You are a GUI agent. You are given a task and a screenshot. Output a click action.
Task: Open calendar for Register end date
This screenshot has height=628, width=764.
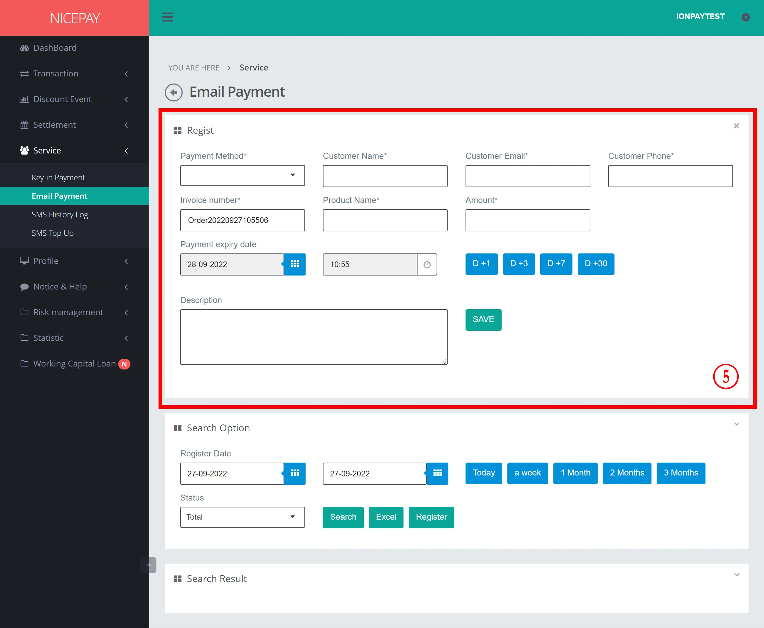click(x=438, y=473)
